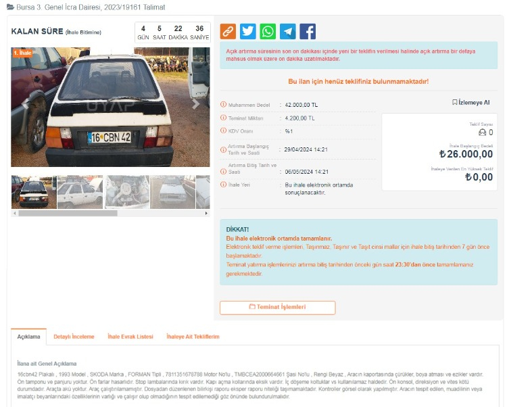
Task: Click the thumbnail strip horizontal scrollbar
Action: pyautogui.click(x=68, y=214)
